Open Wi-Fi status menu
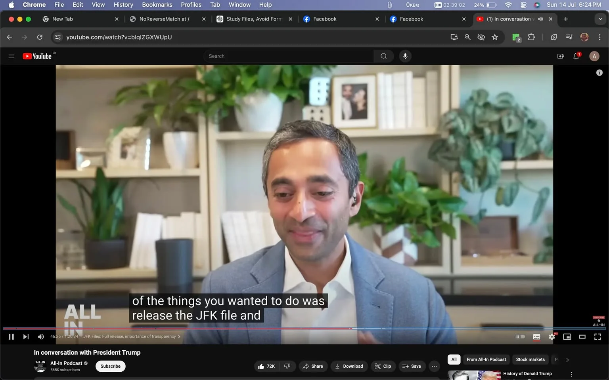 (508, 5)
